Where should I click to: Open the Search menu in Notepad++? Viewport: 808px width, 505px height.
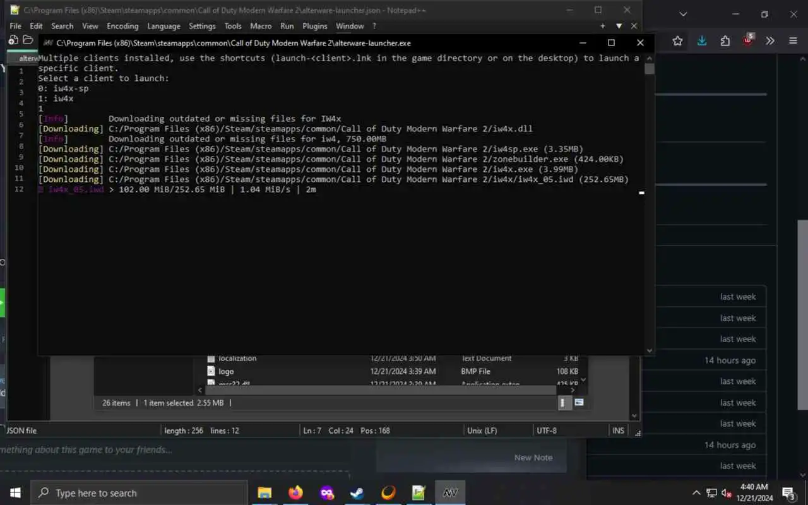pyautogui.click(x=62, y=26)
